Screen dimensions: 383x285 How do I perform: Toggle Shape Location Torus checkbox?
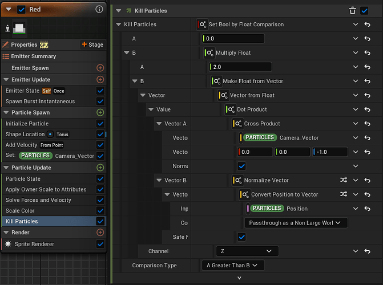(x=100, y=134)
